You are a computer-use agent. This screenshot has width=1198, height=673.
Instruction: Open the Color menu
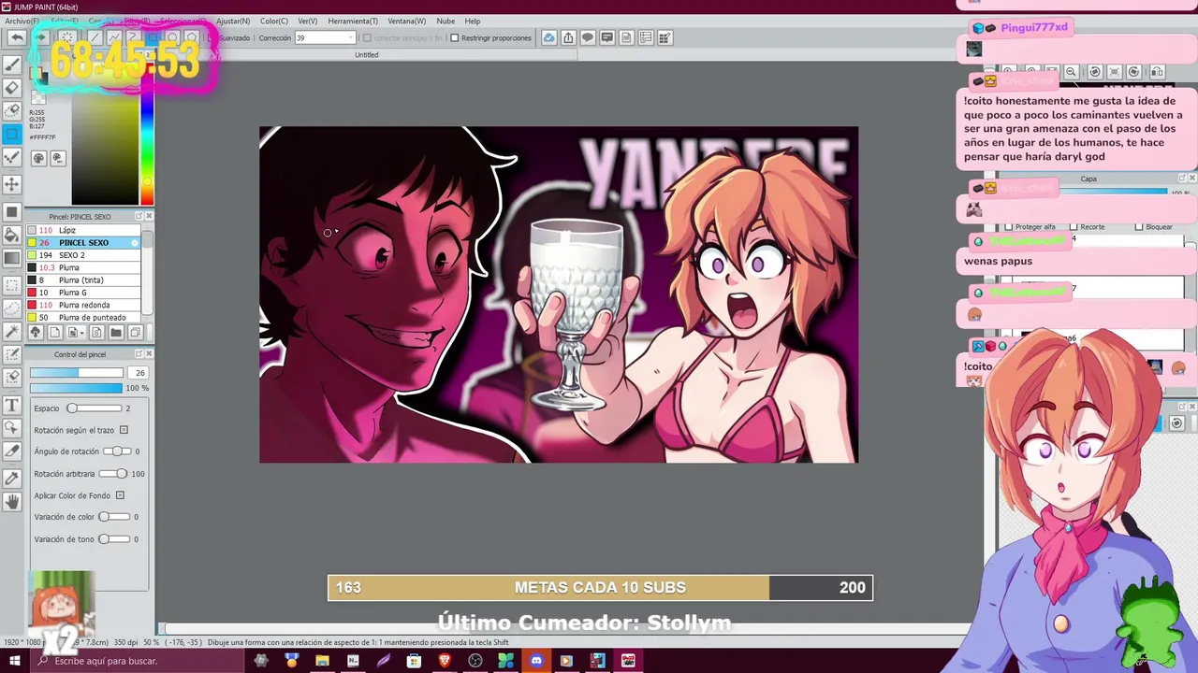point(274,21)
